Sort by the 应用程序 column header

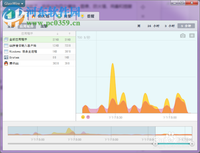(27, 34)
